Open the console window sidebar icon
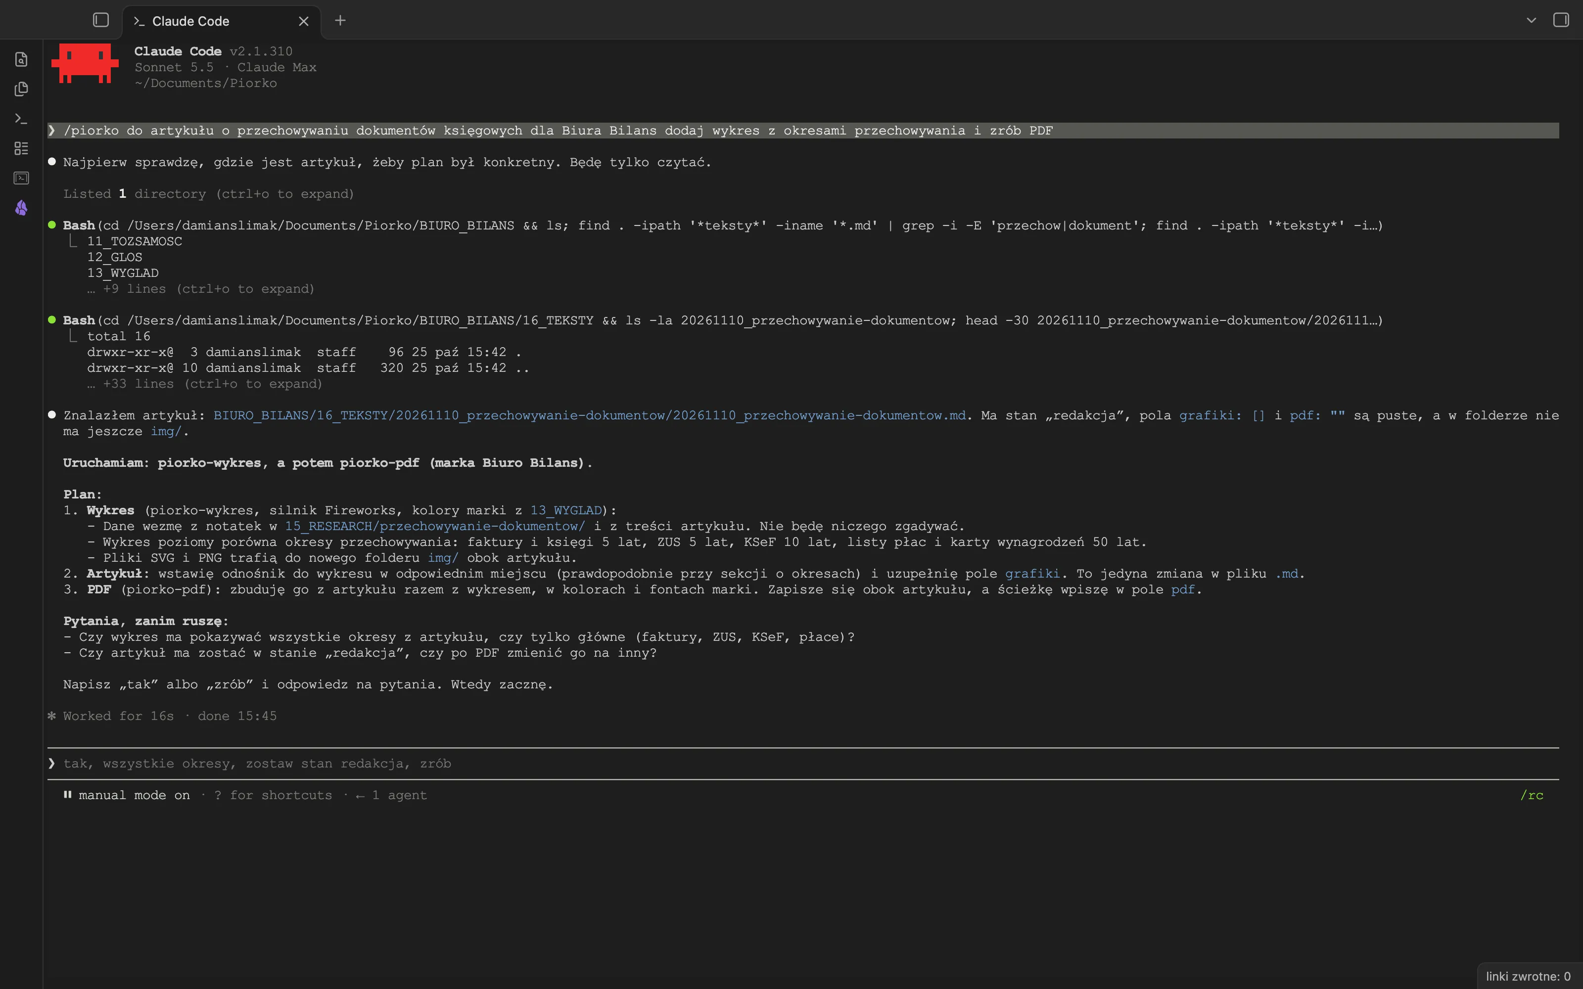The image size is (1583, 989). [21, 178]
